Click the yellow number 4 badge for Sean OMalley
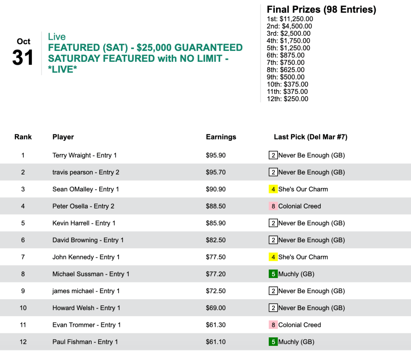This screenshot has height=351, width=411. (x=273, y=189)
